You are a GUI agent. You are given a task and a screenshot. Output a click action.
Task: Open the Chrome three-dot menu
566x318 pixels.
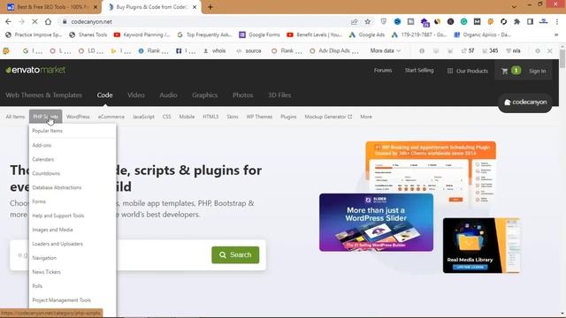[557, 21]
